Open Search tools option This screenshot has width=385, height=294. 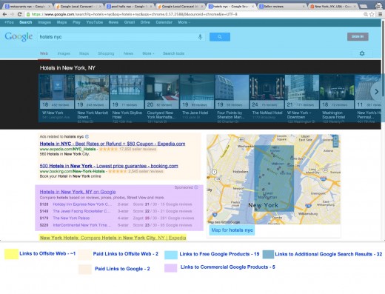click(x=173, y=53)
